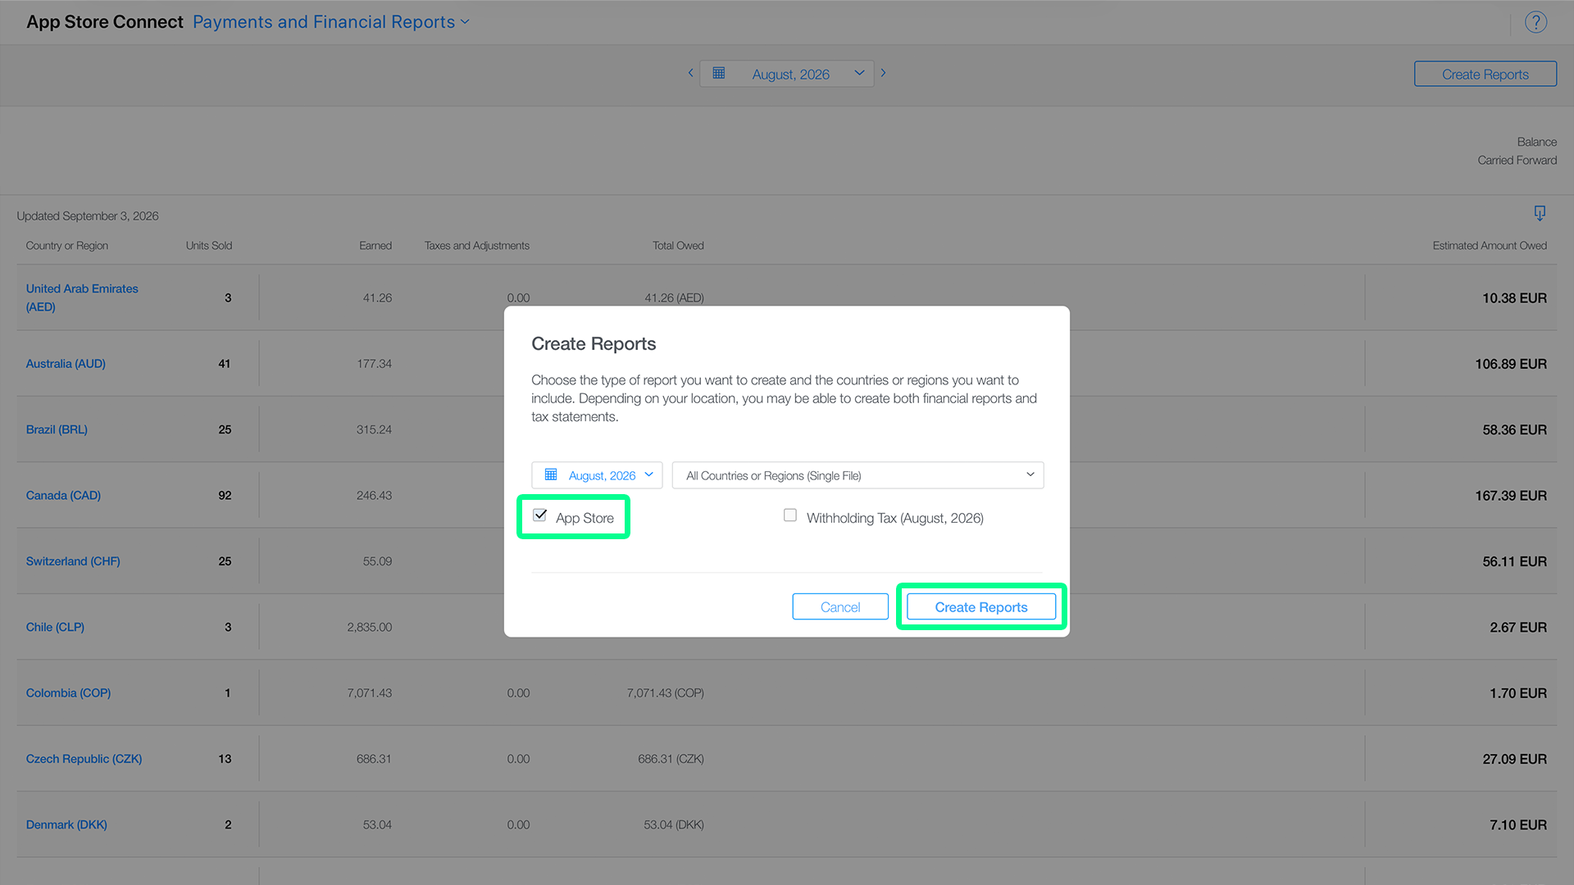The width and height of the screenshot is (1574, 885).
Task: Cancel the Create Reports dialog
Action: [840, 607]
